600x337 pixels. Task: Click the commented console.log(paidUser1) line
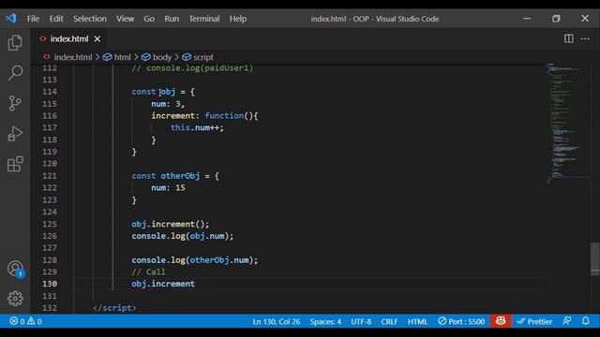click(x=192, y=68)
